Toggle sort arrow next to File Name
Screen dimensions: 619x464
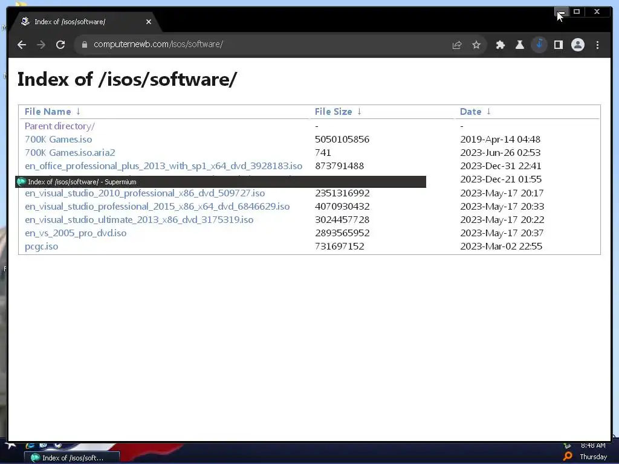78,112
